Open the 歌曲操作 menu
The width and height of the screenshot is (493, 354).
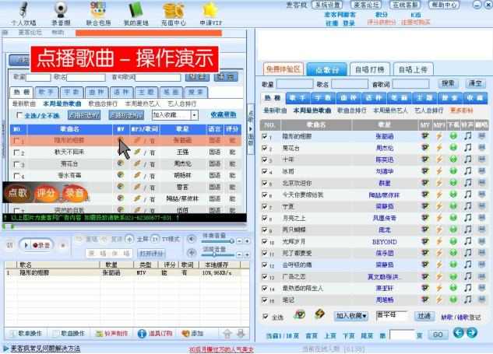coord(69,334)
